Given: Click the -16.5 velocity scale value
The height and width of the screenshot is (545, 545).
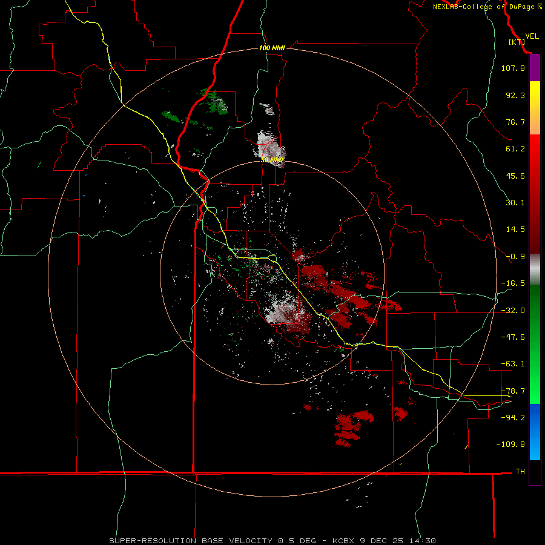Looking at the screenshot, I should point(513,283).
